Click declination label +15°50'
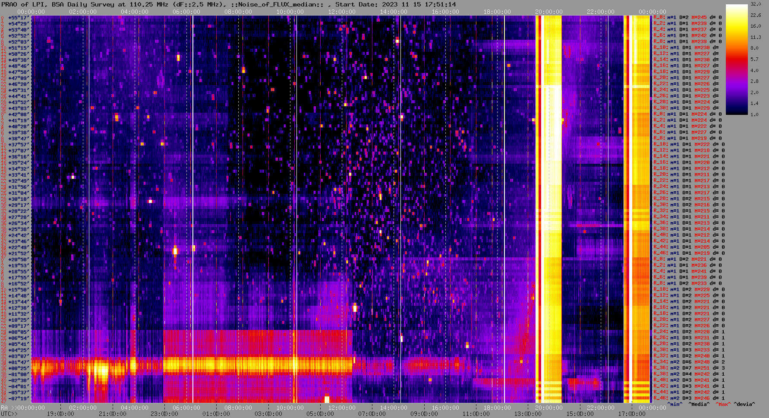The width and height of the screenshot is (769, 418). (x=18, y=290)
